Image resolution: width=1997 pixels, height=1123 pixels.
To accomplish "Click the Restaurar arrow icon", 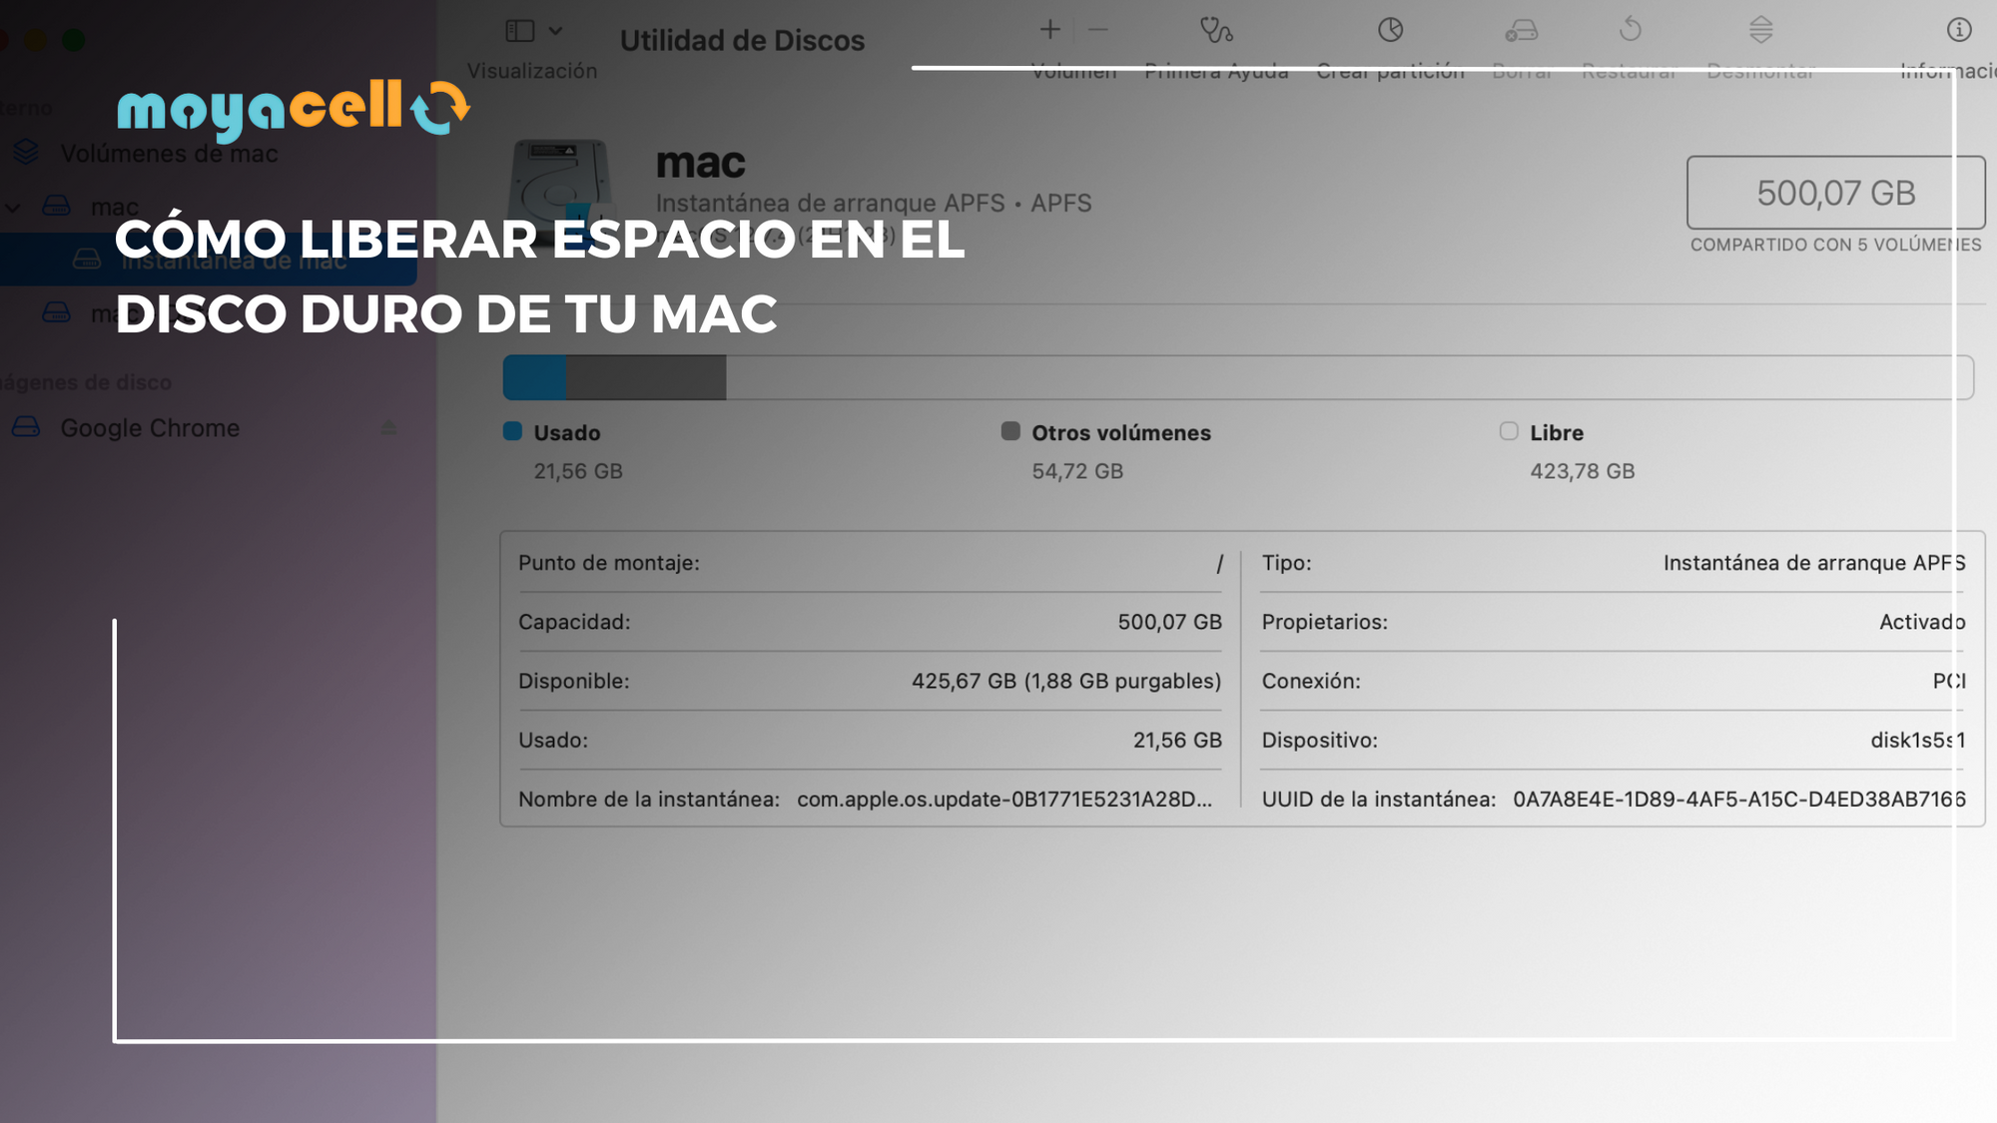I will point(1631,29).
